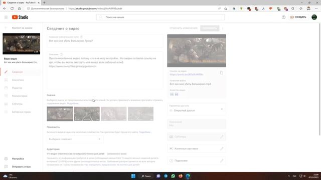The height and width of the screenshot is (180, 321).
Task: Play the video preview on right panel
Action: coord(197,50)
